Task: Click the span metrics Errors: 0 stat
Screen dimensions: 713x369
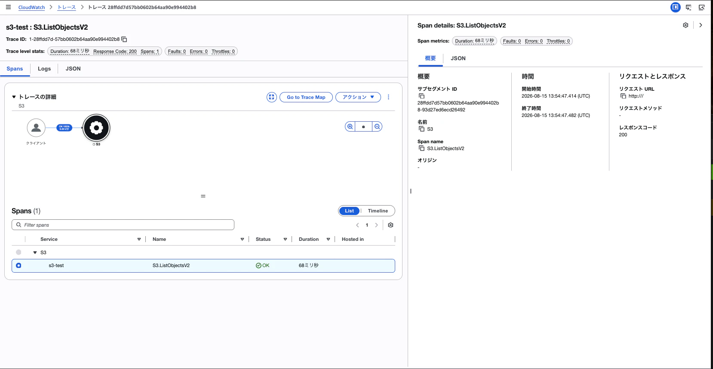Action: 534,41
